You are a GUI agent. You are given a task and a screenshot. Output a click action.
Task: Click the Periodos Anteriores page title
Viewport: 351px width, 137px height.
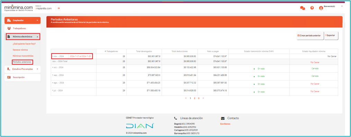click(x=64, y=19)
